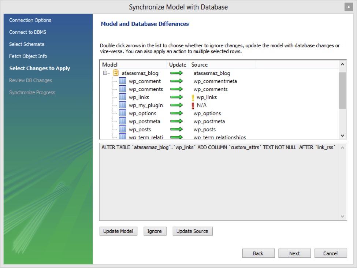Image resolution: width=357 pixels, height=268 pixels.
Task: Click the Update Model button
Action: click(x=118, y=231)
